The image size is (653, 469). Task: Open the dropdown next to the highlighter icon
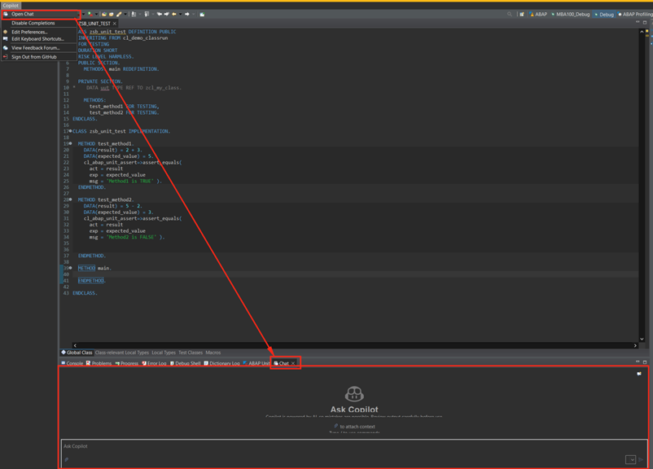click(125, 14)
